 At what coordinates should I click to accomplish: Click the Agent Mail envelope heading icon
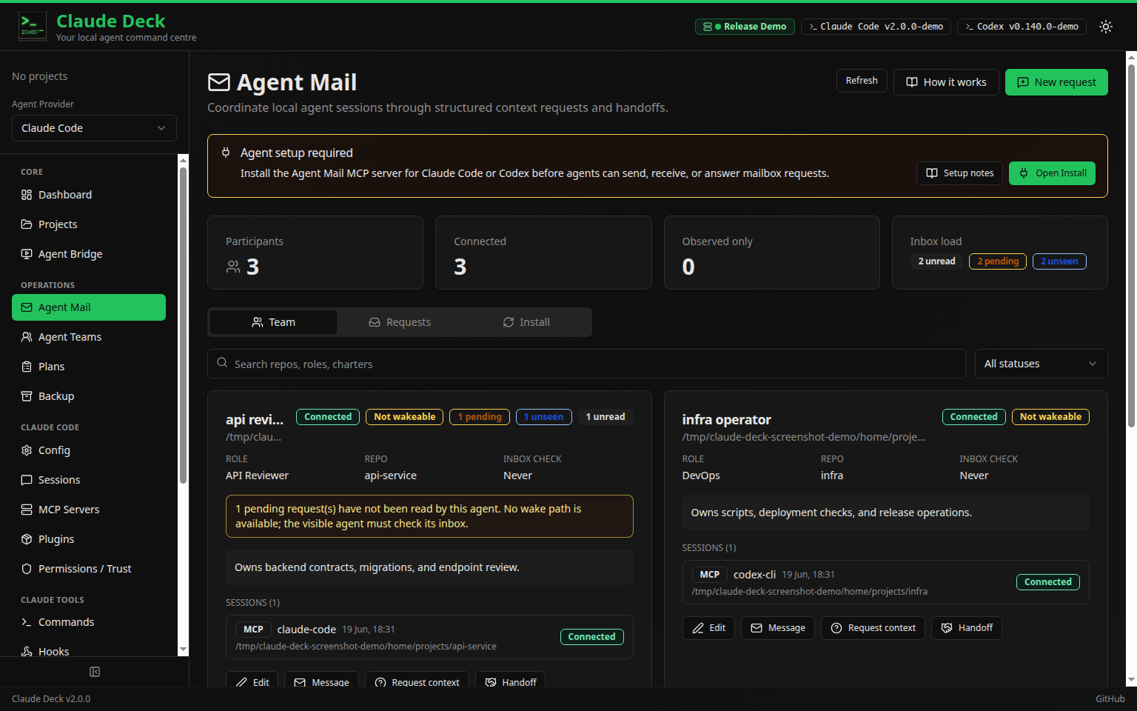click(x=219, y=82)
